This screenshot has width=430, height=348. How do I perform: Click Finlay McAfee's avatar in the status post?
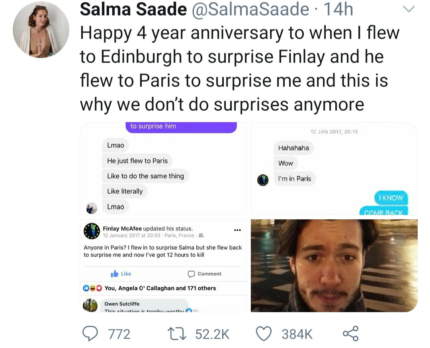pyautogui.click(x=92, y=231)
